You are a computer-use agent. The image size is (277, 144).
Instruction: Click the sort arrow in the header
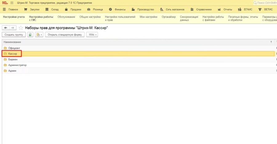(x=271, y=42)
